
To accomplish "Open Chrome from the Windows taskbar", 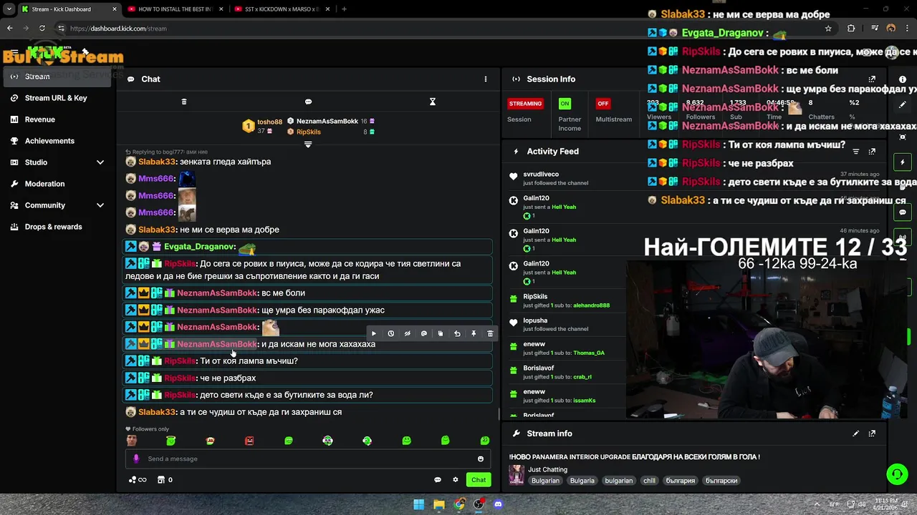I will click(458, 504).
